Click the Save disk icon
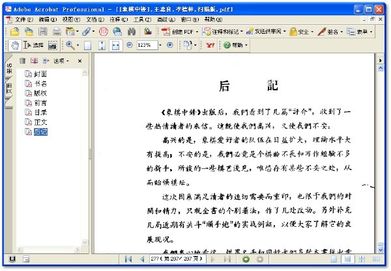The height and width of the screenshot is (271, 391). coord(43,32)
